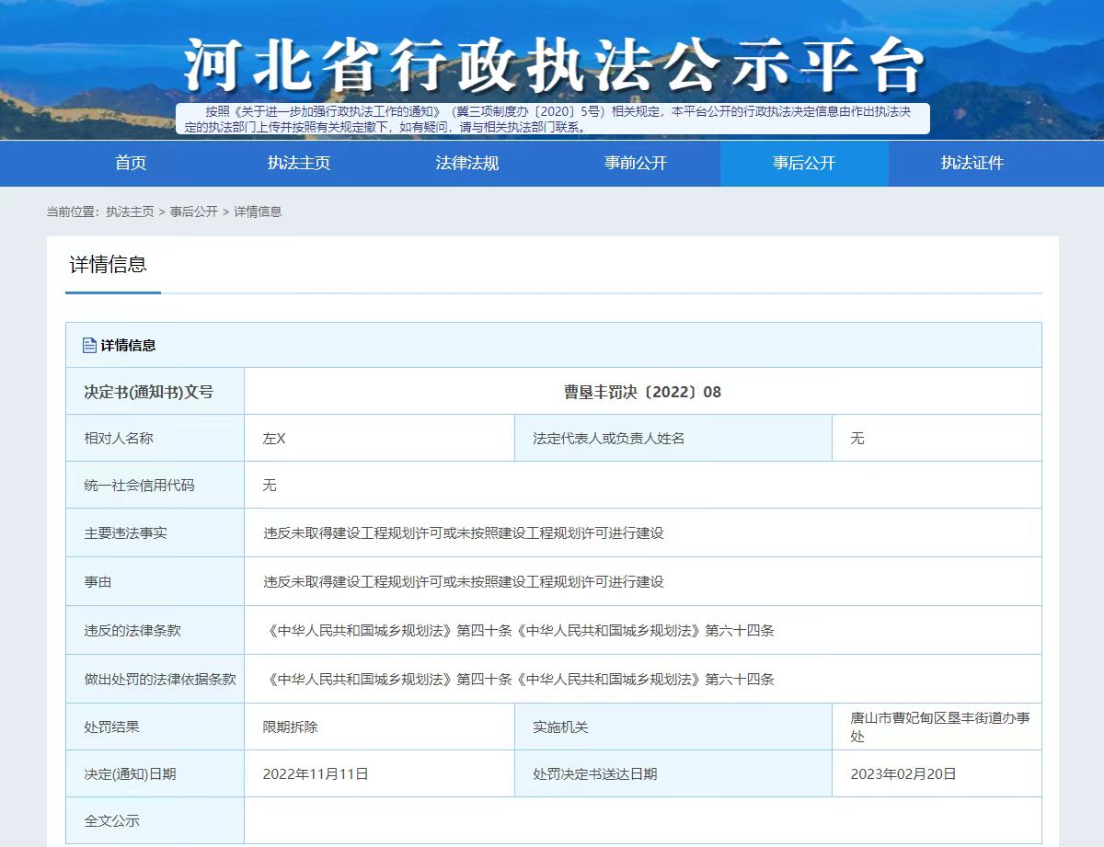Click the delivery date 2023年02月20日
The image size is (1104, 847).
(x=903, y=774)
